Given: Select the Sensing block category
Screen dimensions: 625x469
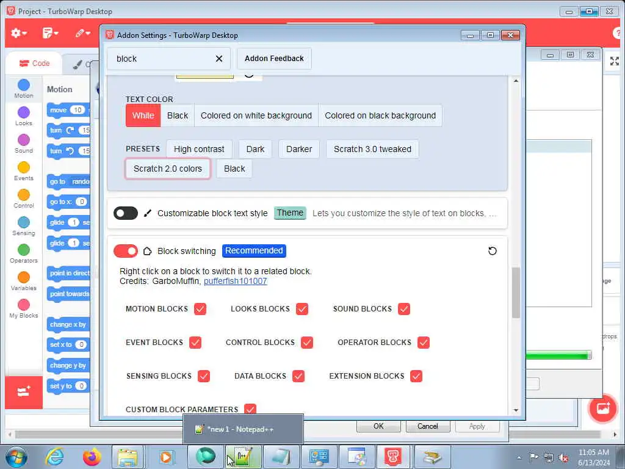Looking at the screenshot, I should [24, 226].
